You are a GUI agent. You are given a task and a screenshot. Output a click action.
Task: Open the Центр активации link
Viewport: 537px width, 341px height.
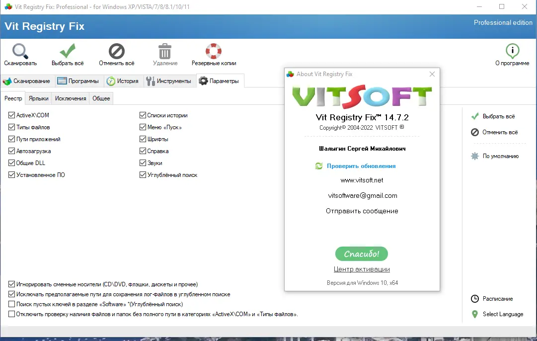pos(362,269)
